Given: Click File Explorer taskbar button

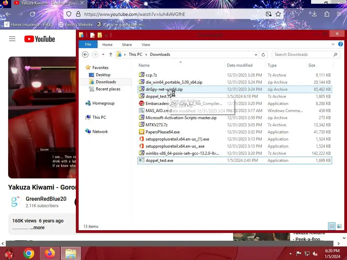Looking at the screenshot, I should click(x=71, y=253).
